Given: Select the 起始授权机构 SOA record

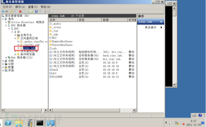Looking at the screenshot, I should 92,52.
